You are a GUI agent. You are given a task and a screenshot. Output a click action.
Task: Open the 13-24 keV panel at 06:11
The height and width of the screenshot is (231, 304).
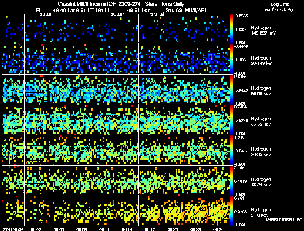tap(104, 181)
